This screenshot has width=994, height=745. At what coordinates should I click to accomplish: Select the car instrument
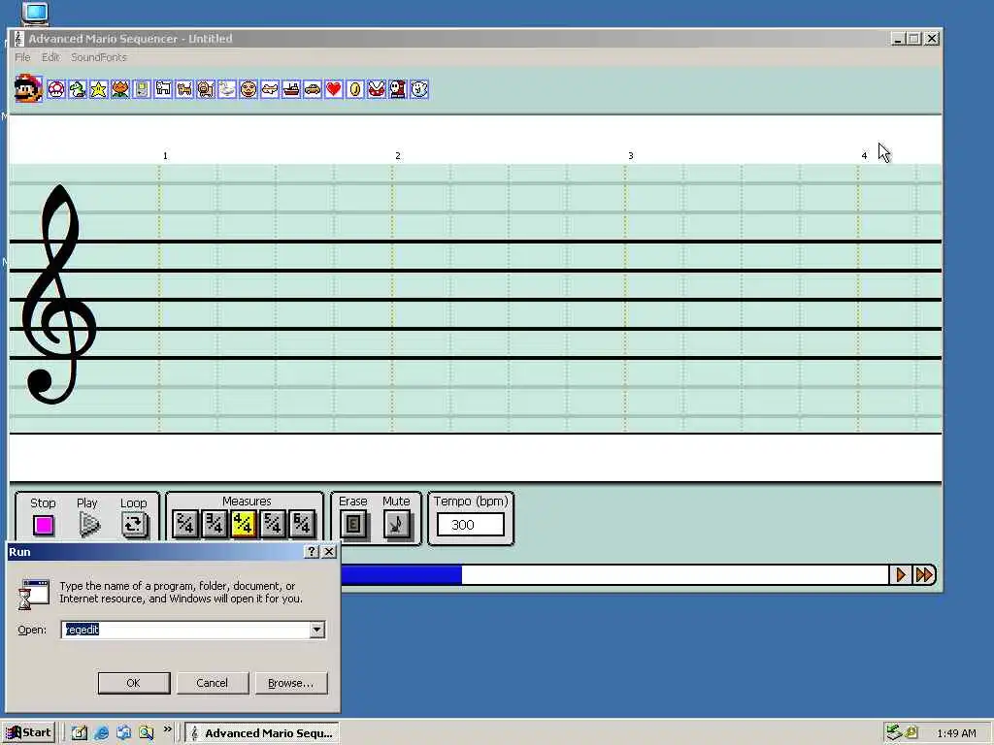313,89
